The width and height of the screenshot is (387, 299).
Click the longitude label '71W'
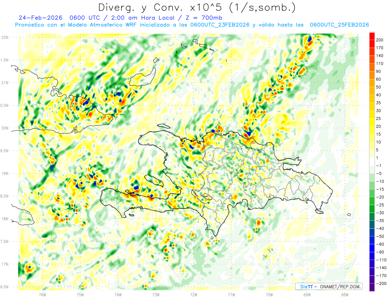pos(231,294)
